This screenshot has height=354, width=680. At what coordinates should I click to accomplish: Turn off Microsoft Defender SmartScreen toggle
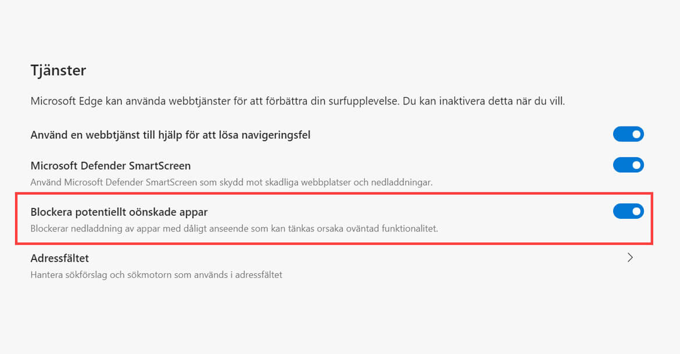click(x=628, y=165)
